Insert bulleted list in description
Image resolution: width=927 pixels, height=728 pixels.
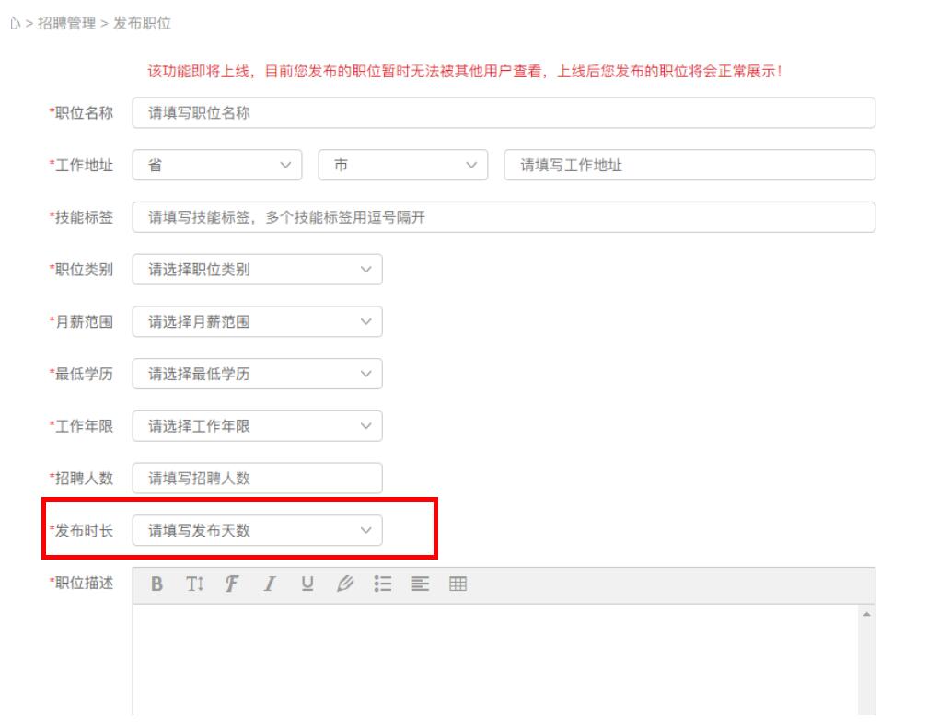[x=383, y=584]
